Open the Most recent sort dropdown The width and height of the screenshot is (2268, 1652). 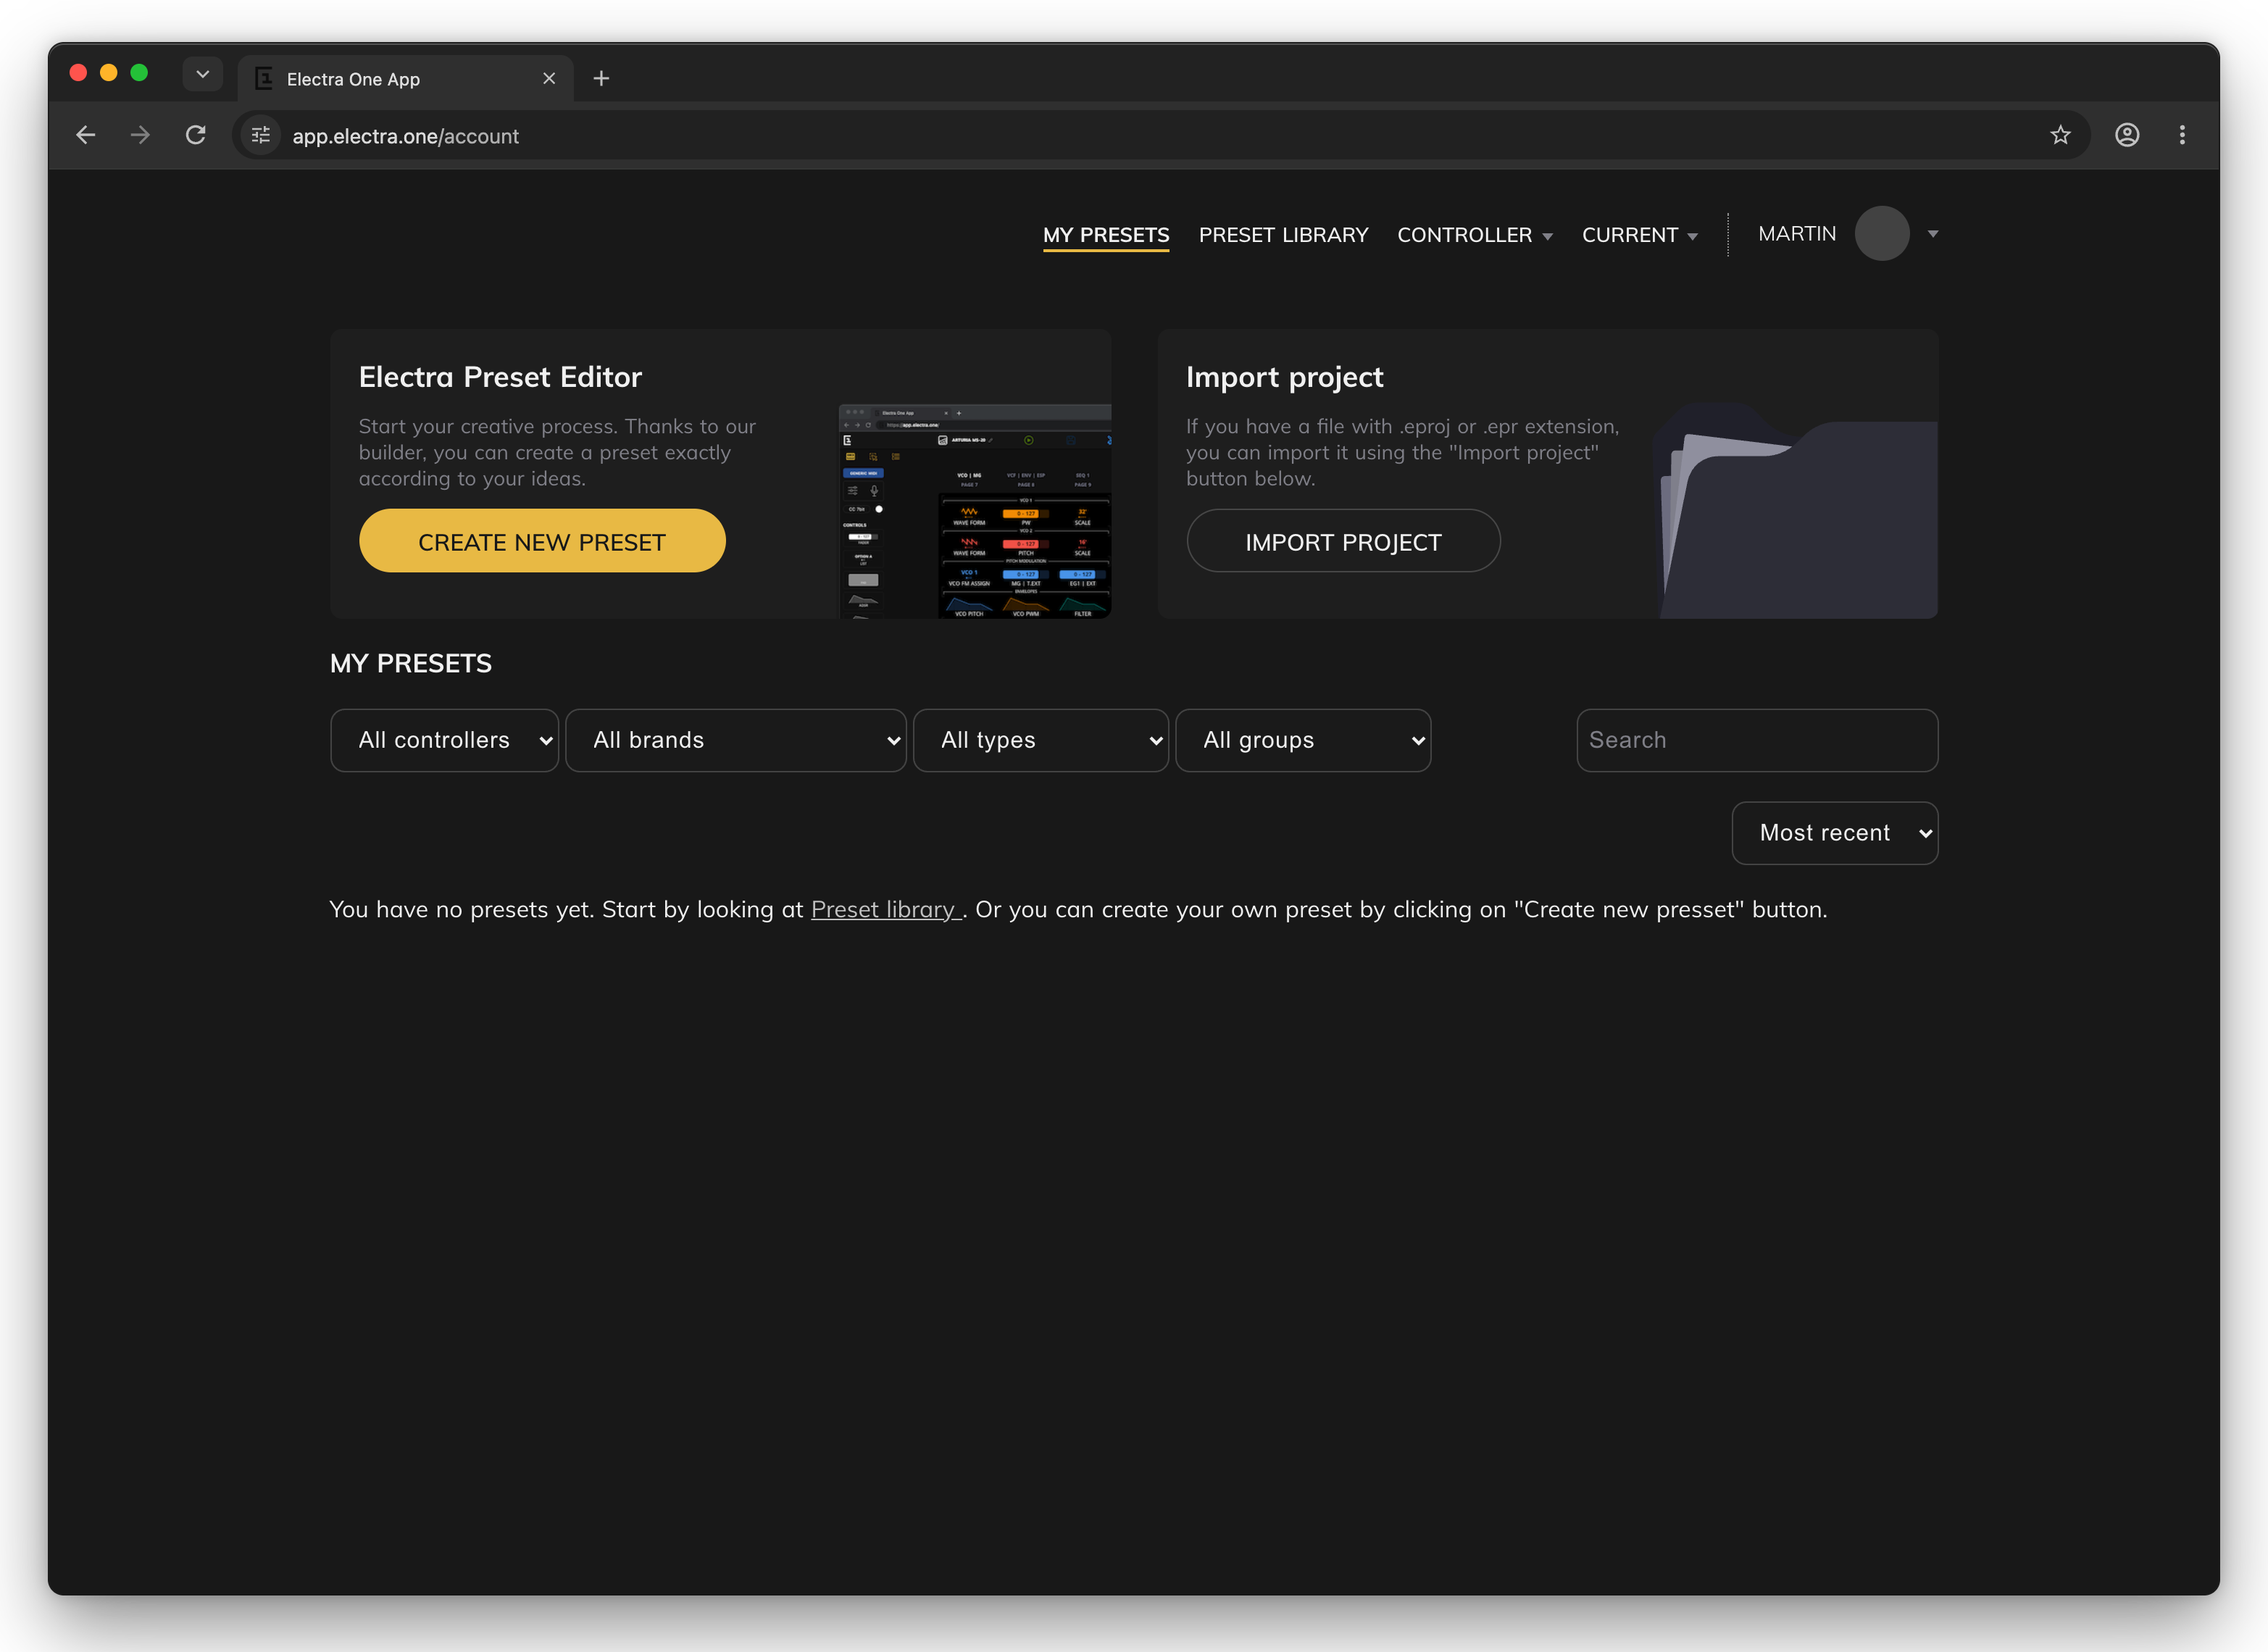click(x=1834, y=833)
